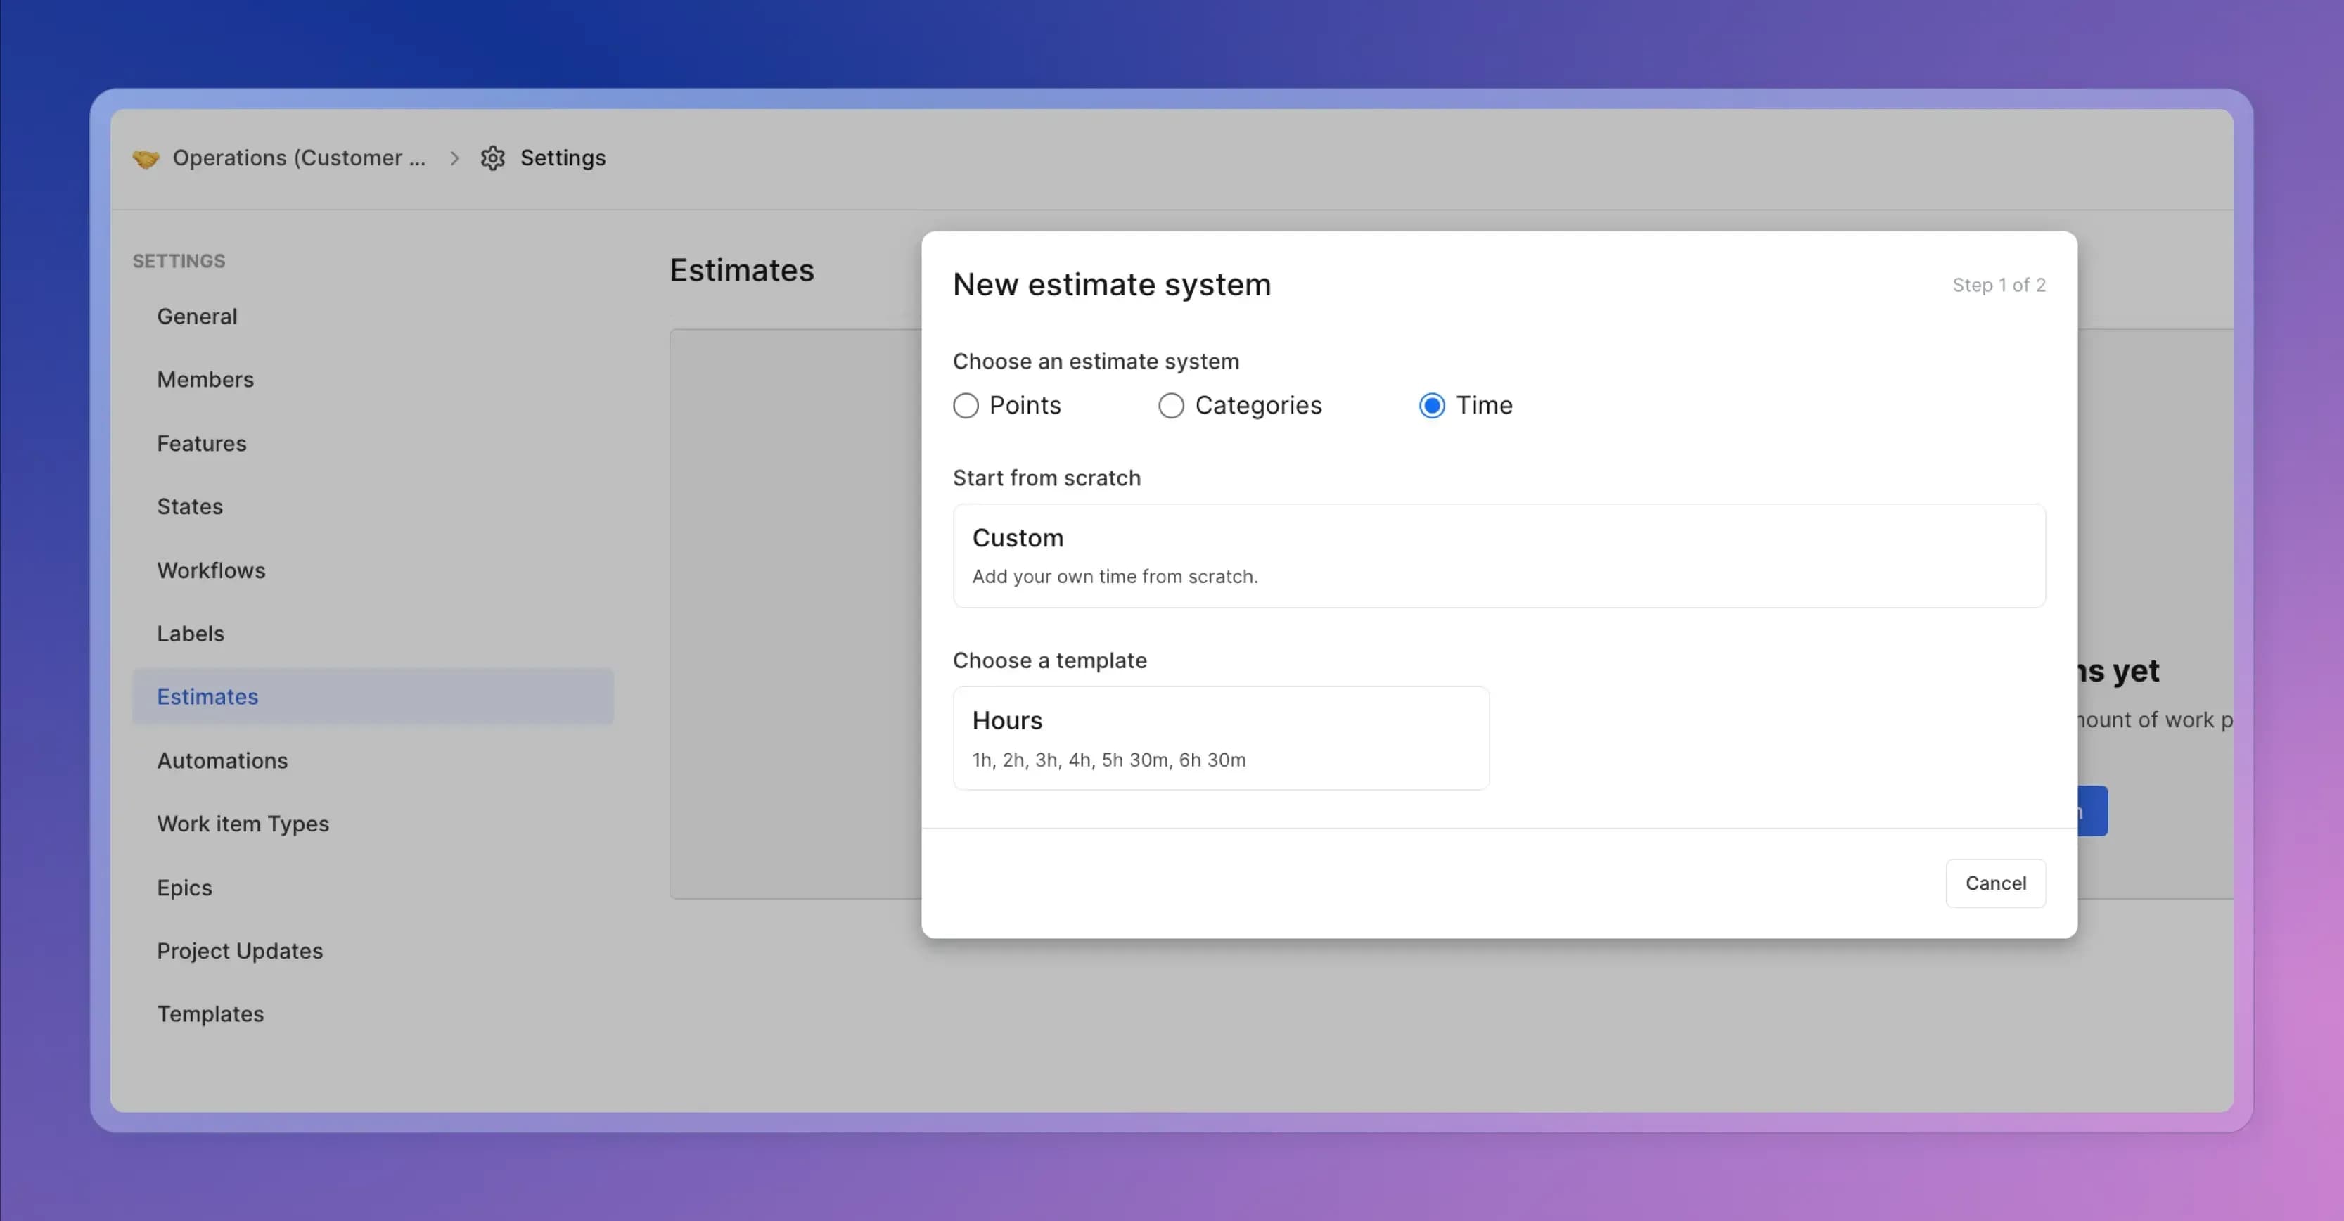The width and height of the screenshot is (2344, 1221).
Task: Switch to the Members settings section
Action: tap(205, 379)
